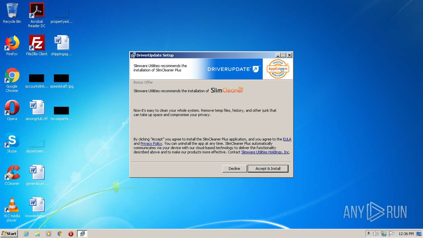Select the CCleaner desktop shortcut

(x=12, y=175)
